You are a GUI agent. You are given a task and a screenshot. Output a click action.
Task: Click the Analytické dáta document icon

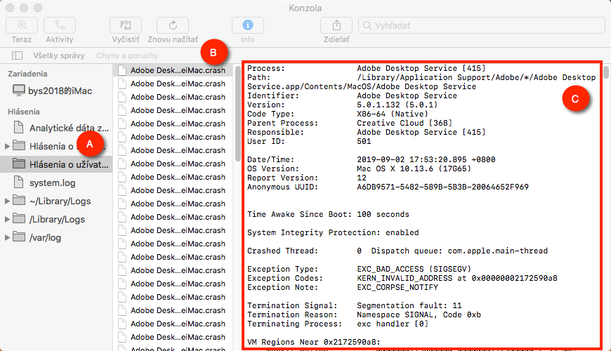(x=18, y=127)
